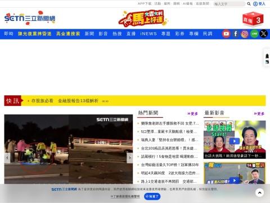Open the 存股族必看 快訊 headline
This screenshot has width=270, height=203.
pos(65,101)
